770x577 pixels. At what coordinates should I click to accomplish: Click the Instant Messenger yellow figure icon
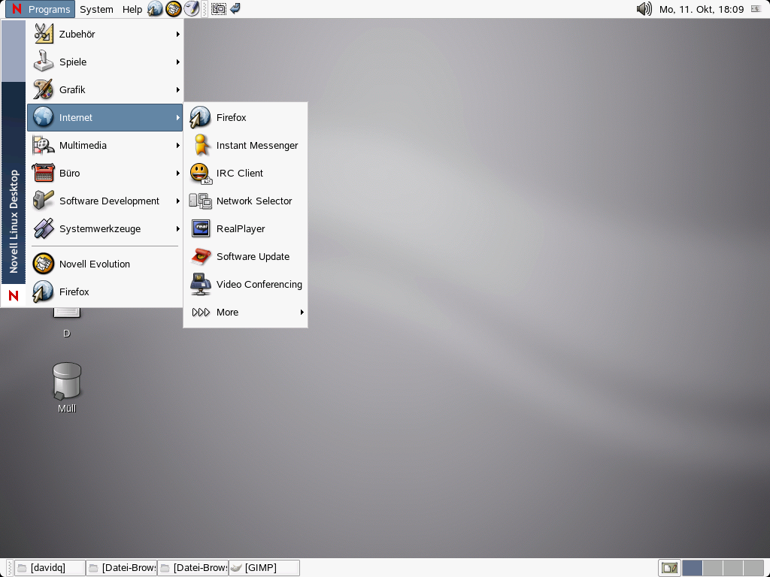[200, 145]
